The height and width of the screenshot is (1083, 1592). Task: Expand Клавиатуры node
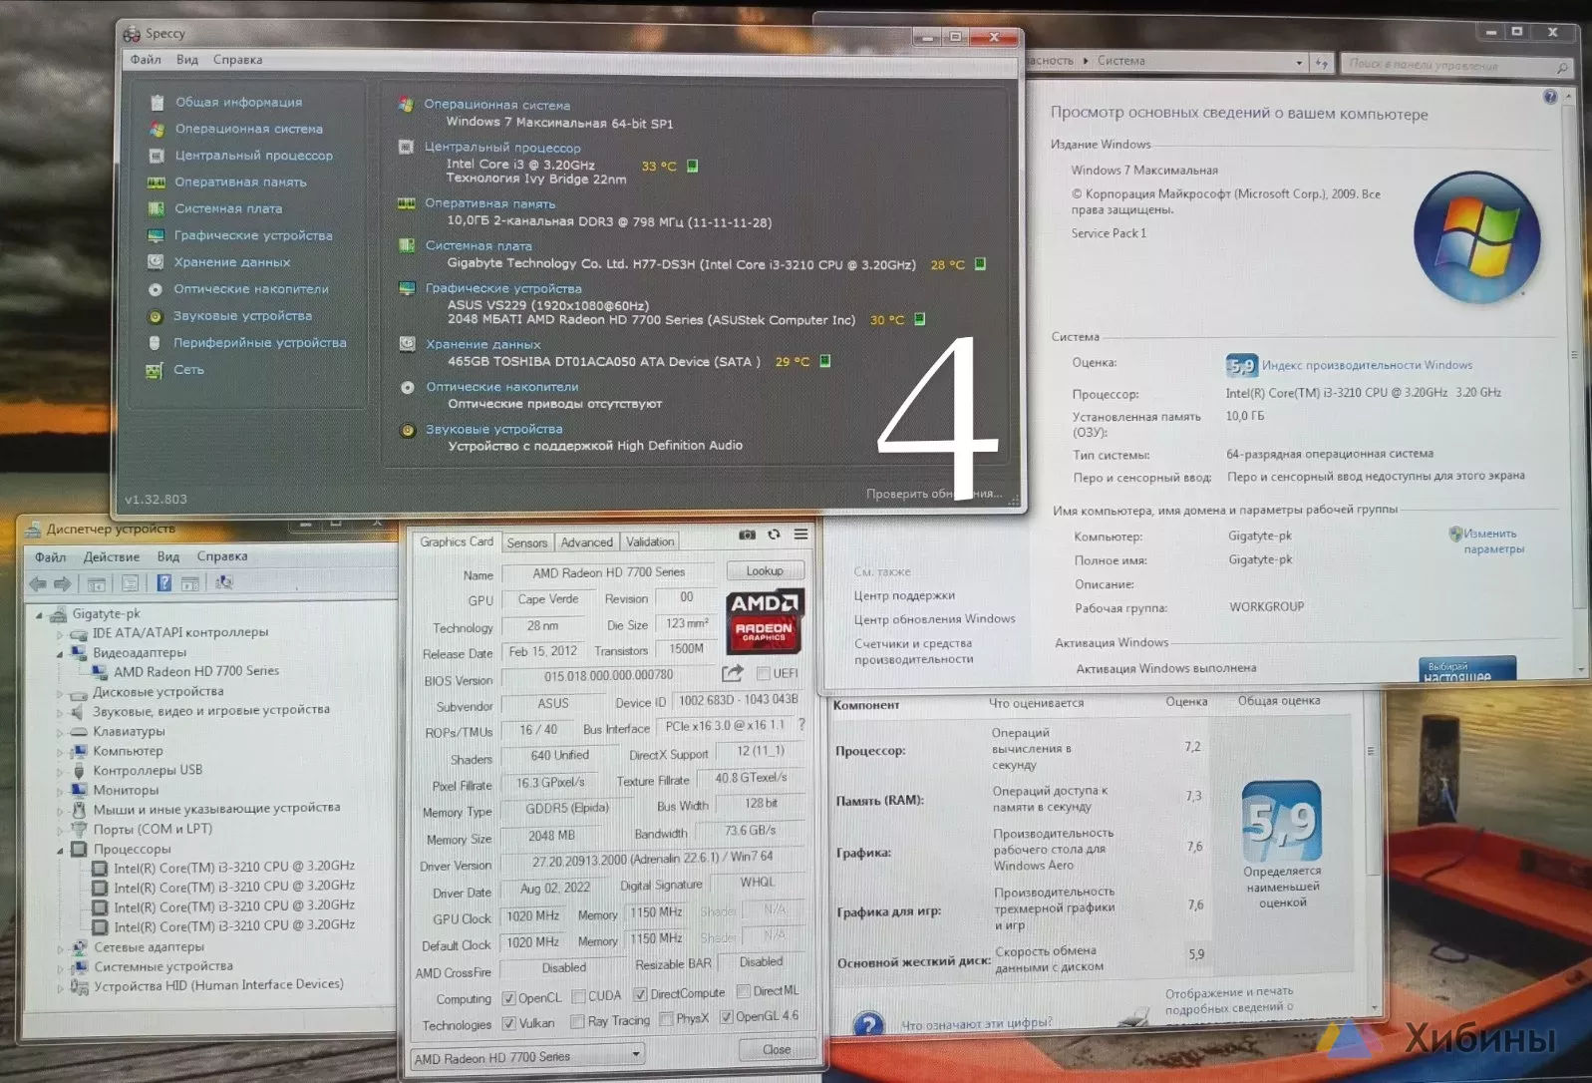[59, 733]
